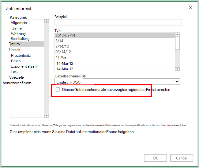Choose the Buchhaltung category
199x168 pixels.
pyautogui.click(x=20, y=39)
